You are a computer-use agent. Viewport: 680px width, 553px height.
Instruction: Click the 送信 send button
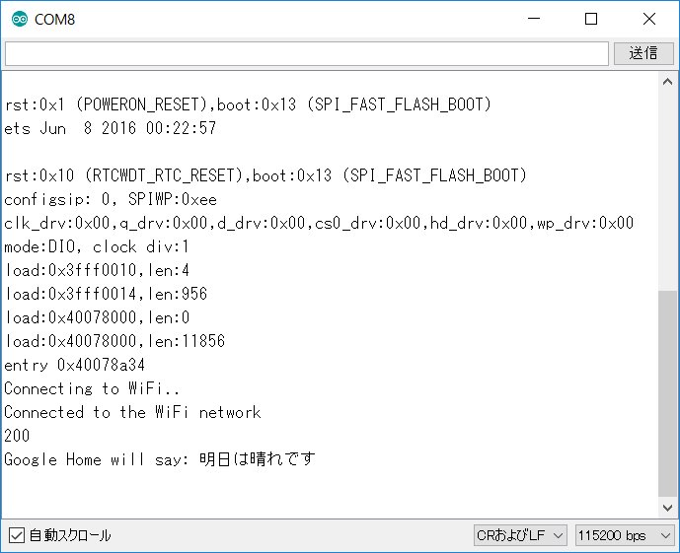coord(643,53)
